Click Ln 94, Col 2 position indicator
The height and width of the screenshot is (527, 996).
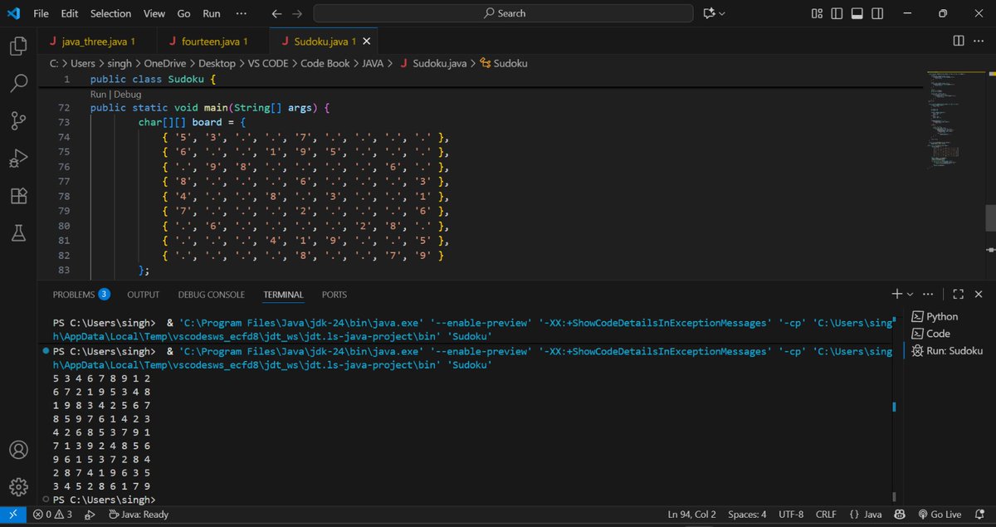(691, 515)
